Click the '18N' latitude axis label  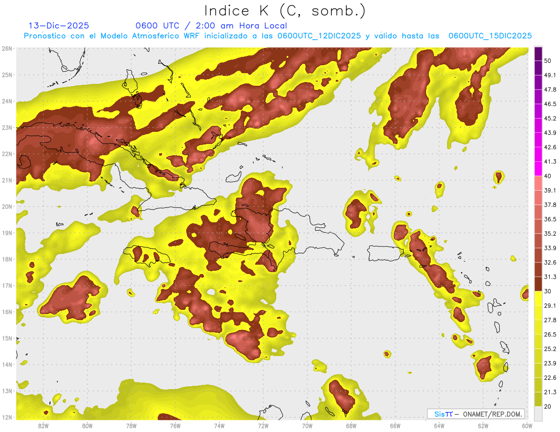(x=7, y=259)
